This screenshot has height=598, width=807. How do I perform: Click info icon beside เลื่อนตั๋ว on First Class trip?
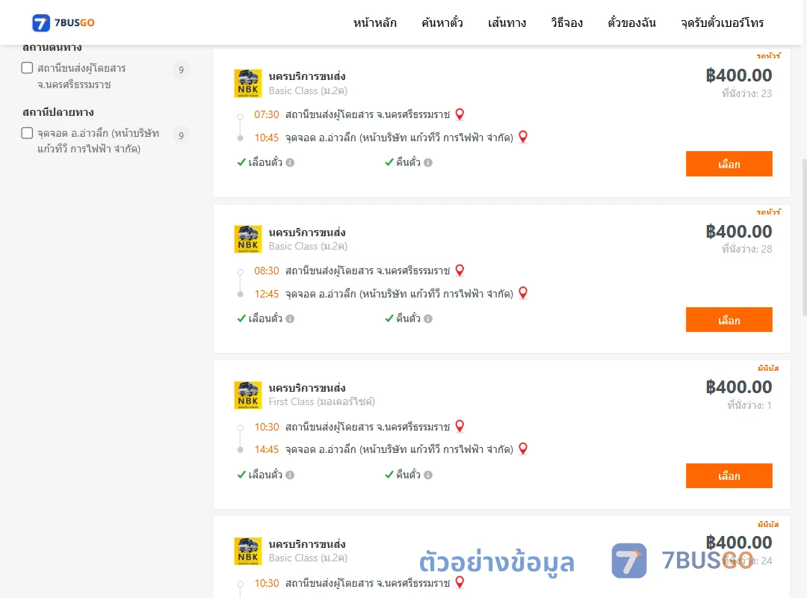click(290, 475)
